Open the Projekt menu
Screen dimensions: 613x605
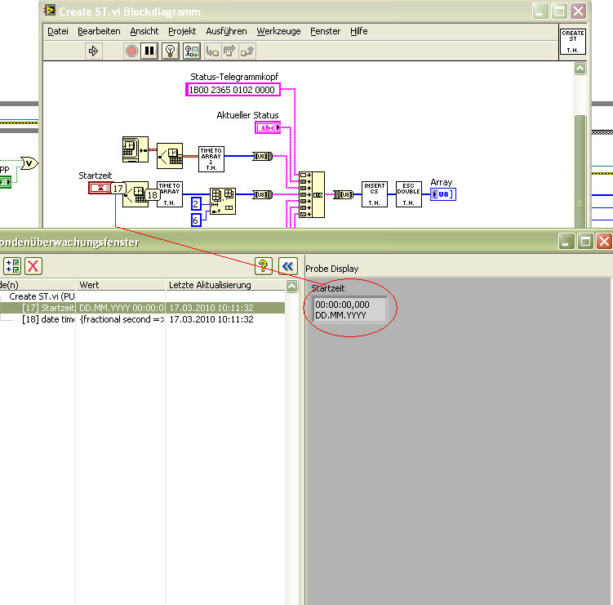click(x=182, y=31)
